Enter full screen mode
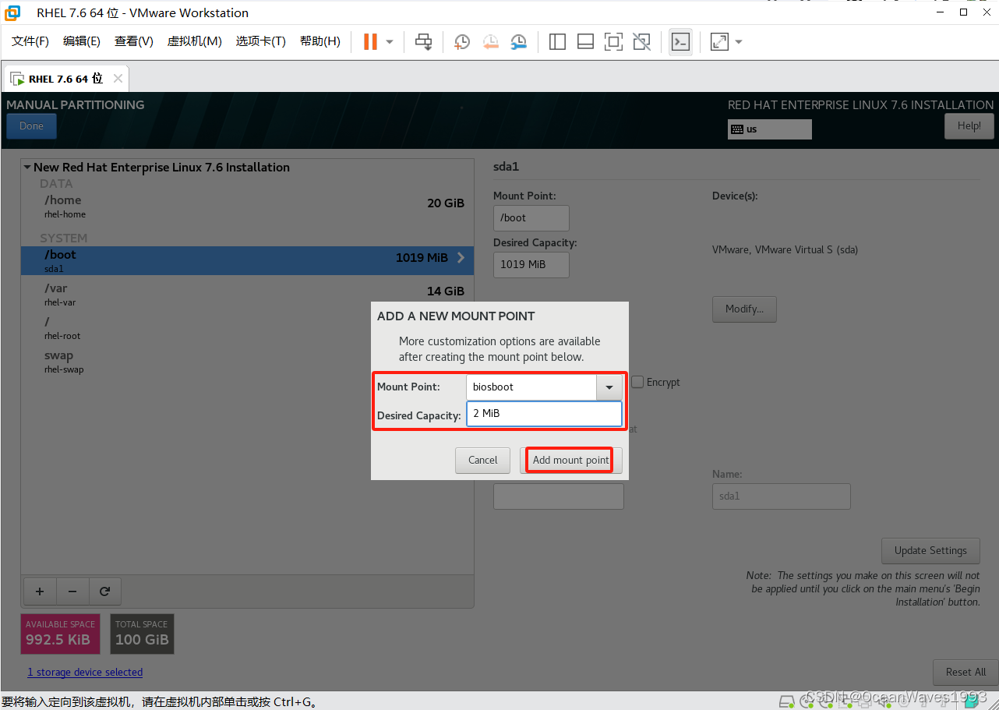 (x=613, y=41)
